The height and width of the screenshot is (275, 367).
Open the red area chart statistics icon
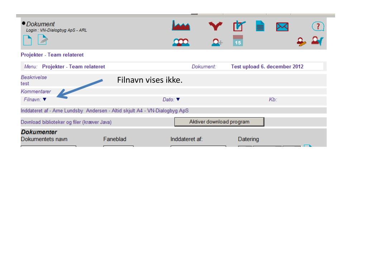(181, 25)
